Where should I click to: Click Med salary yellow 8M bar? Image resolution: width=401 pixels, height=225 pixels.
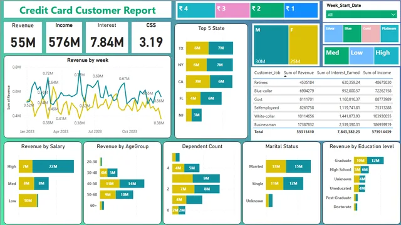point(26,183)
